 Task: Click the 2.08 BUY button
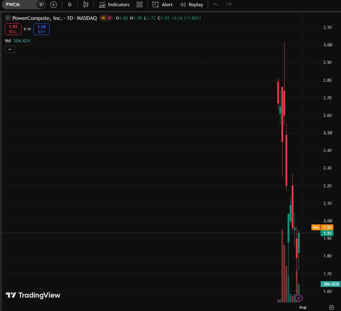tap(42, 29)
